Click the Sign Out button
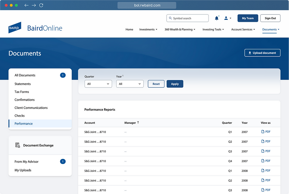 [270, 18]
